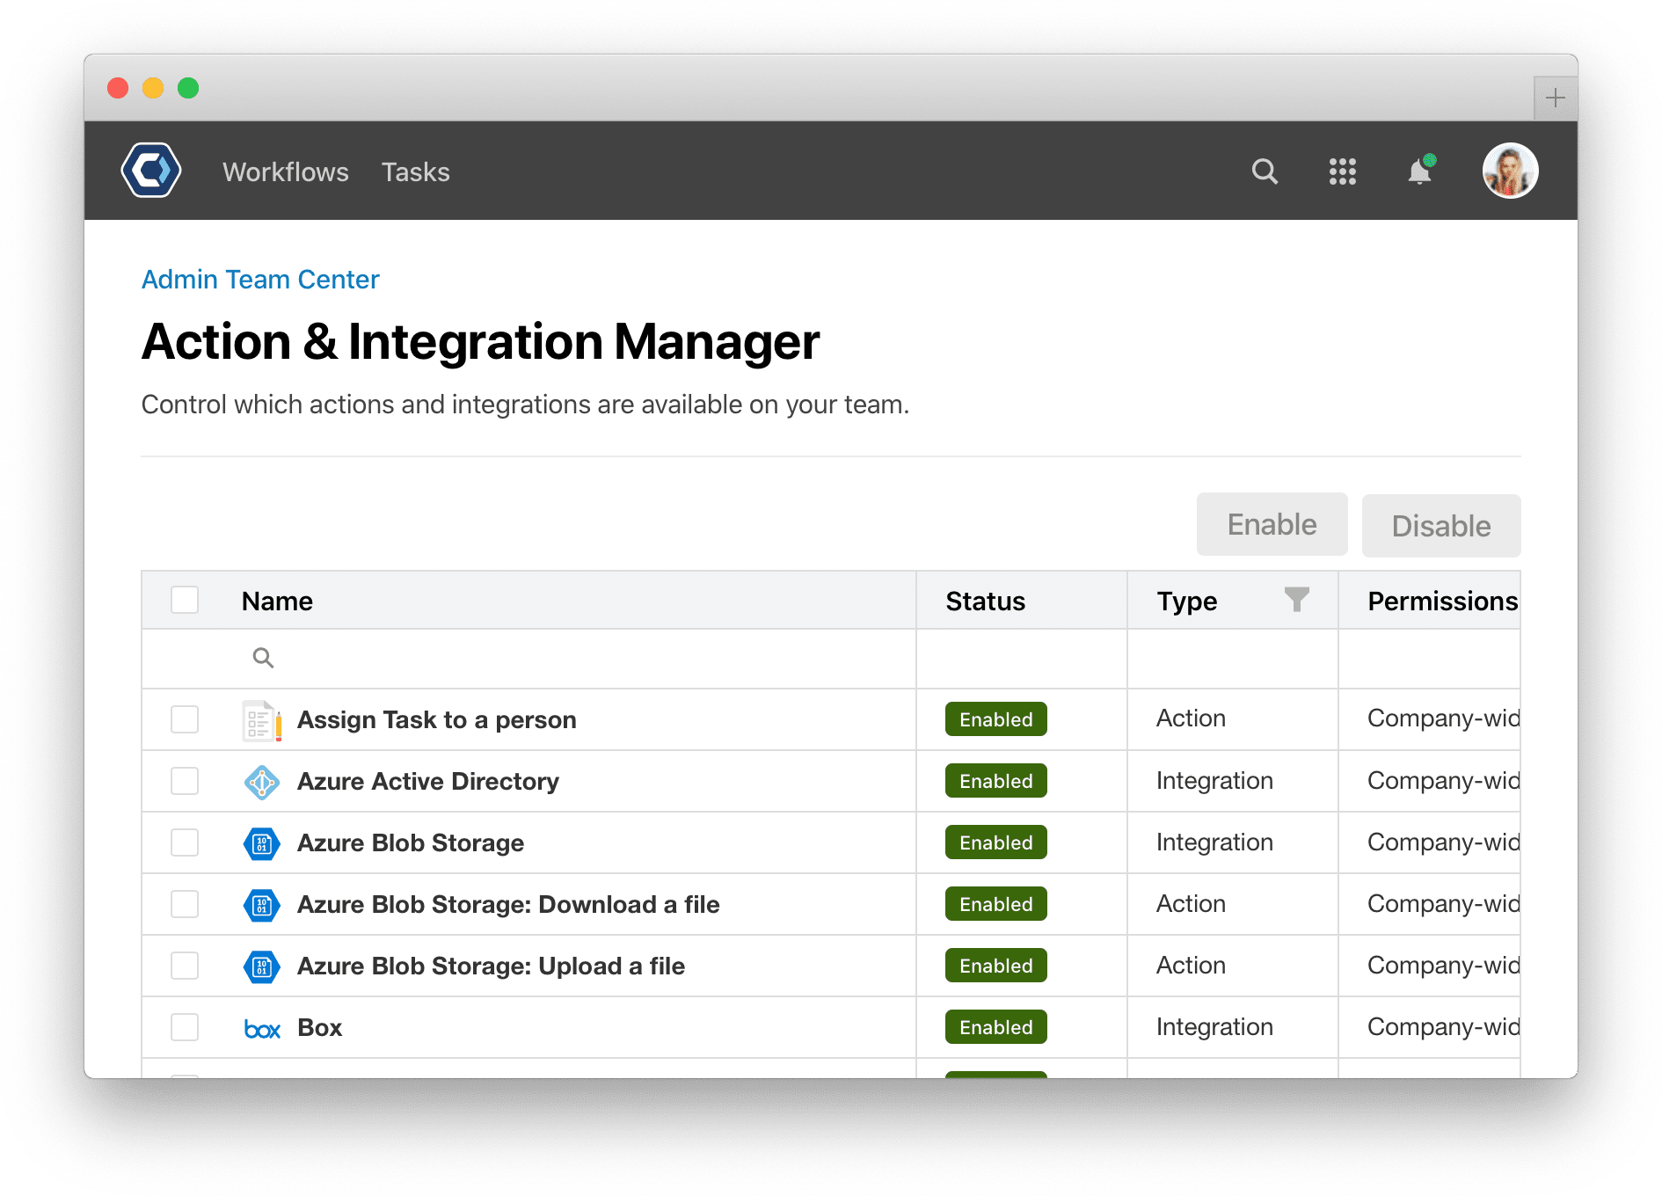Open notifications bell
Screen dimensions: 1662x1196
click(x=1420, y=171)
